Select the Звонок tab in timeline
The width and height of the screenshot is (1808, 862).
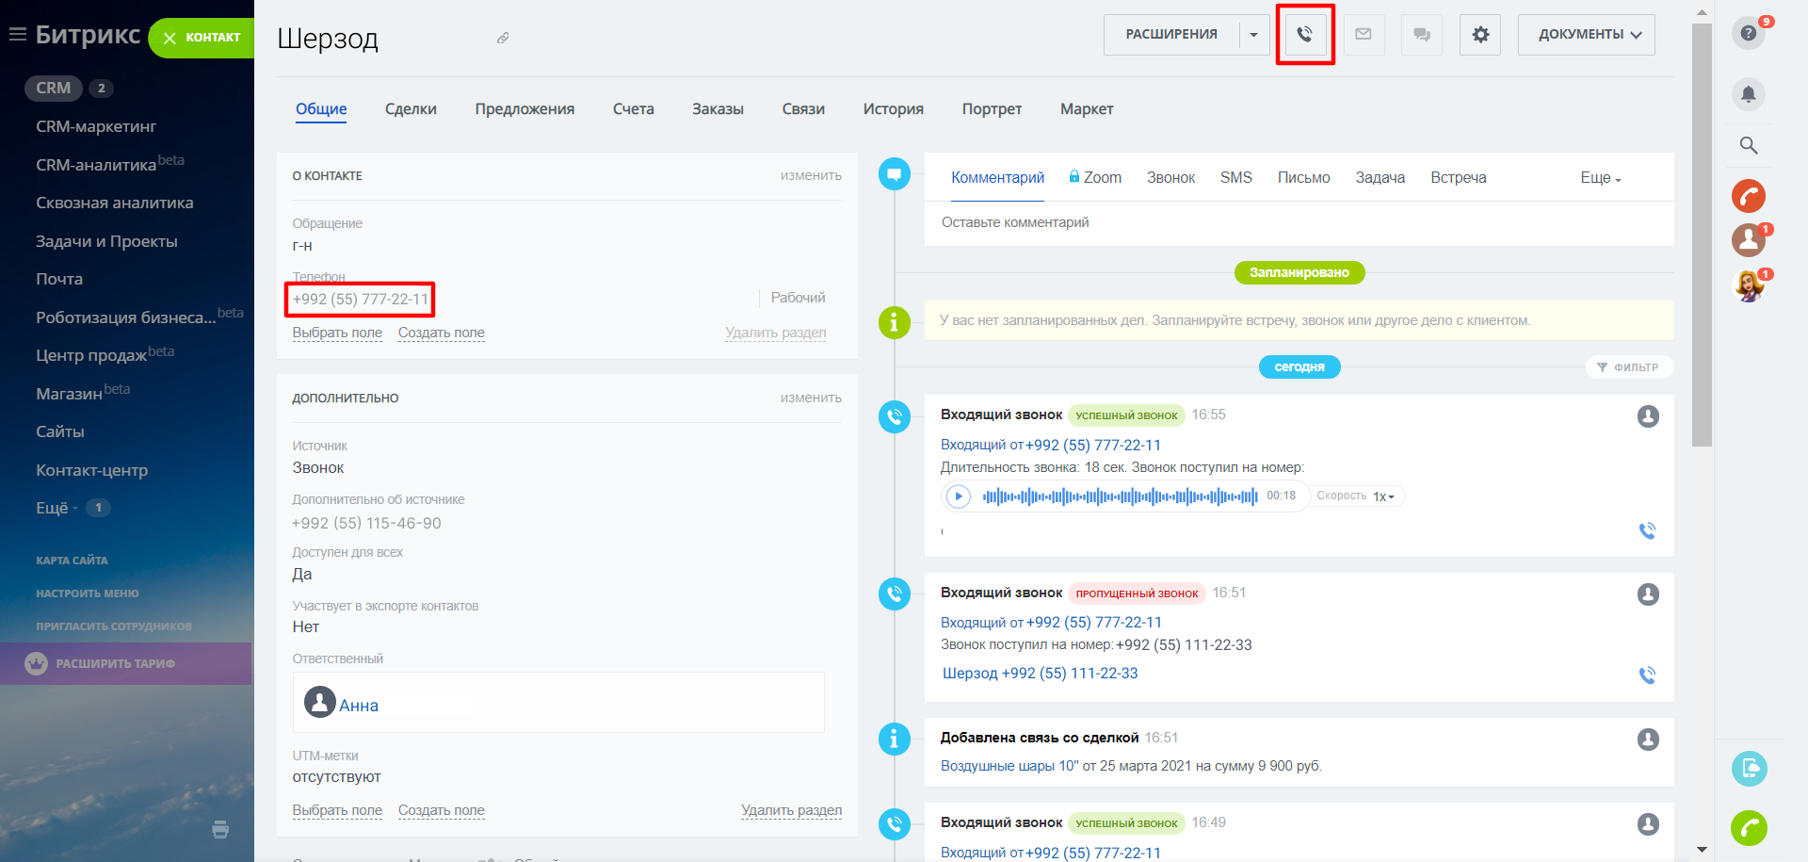pyautogui.click(x=1170, y=178)
